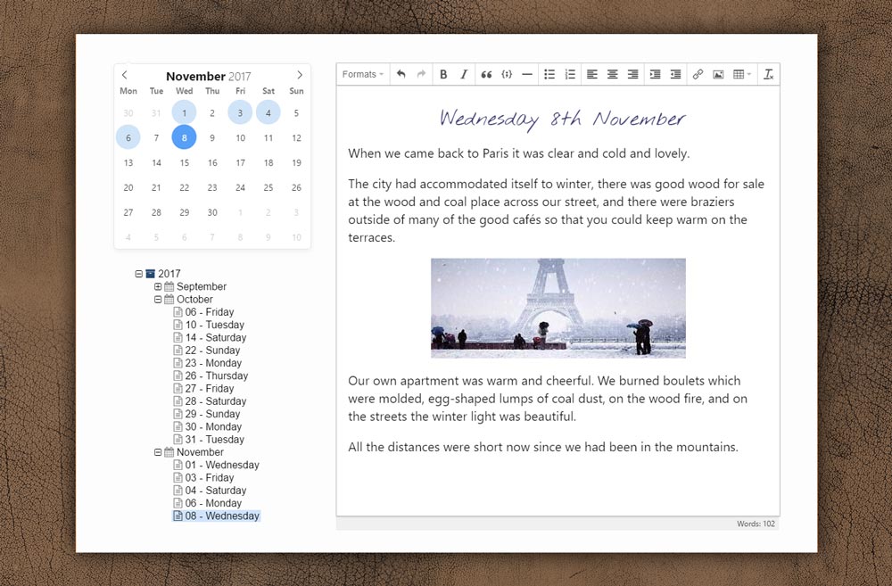Screen dimensions: 892x586
Task: Click the October month label in tree
Action: tap(194, 300)
